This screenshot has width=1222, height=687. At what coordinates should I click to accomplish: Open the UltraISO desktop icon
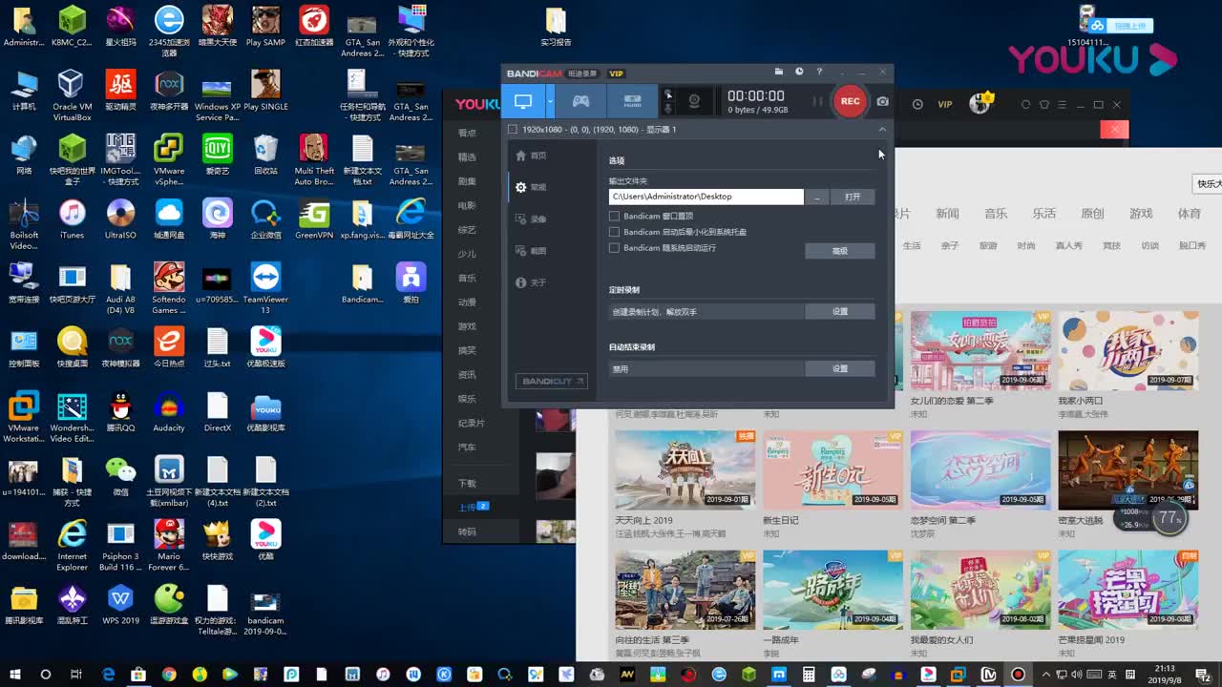pos(120,219)
